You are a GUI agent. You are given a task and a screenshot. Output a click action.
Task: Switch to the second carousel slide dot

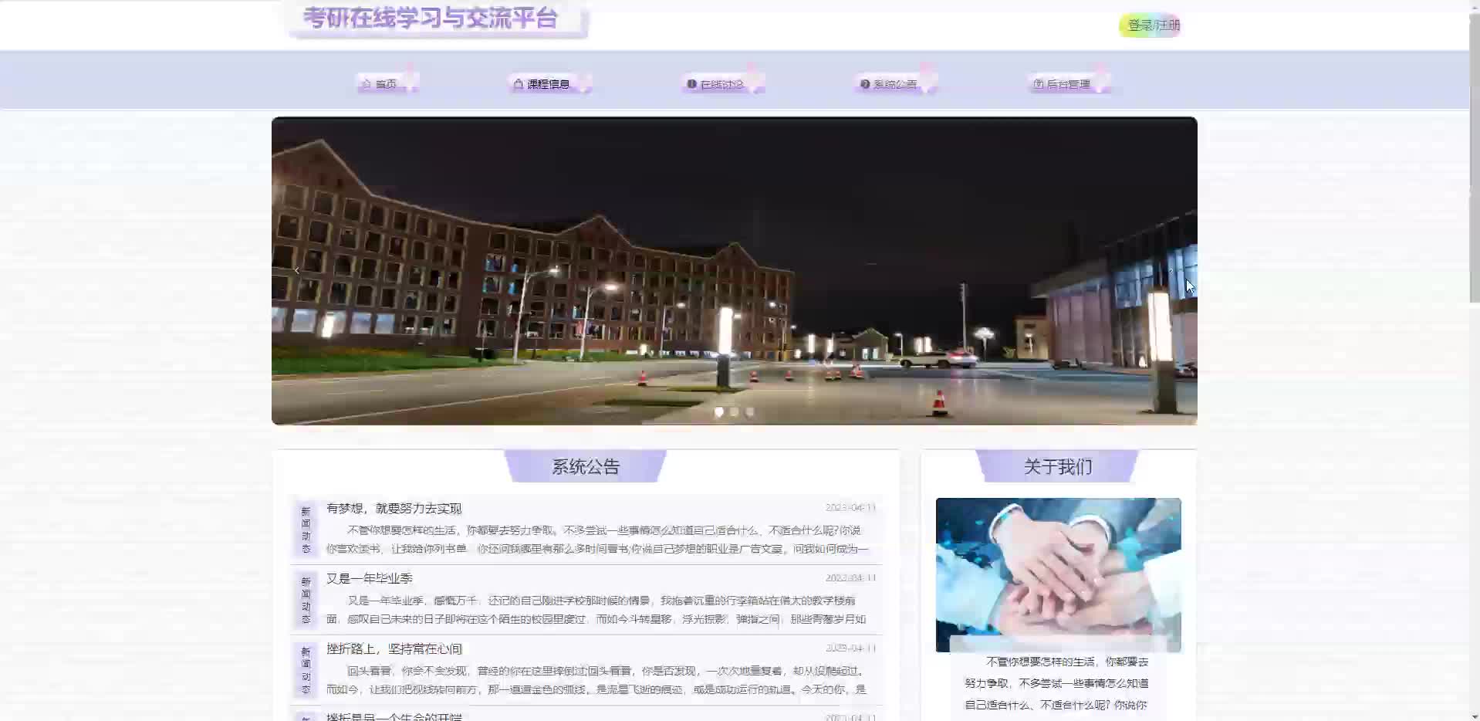point(735,412)
